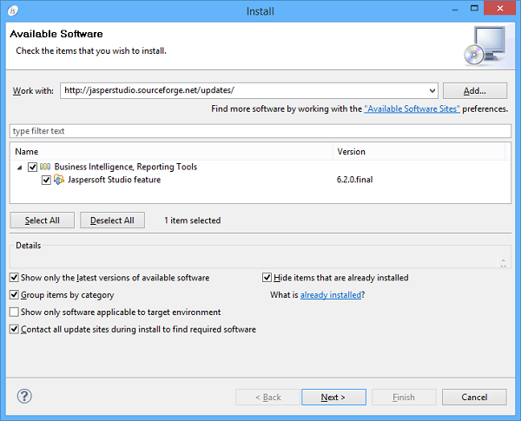Click into the type filter text field
Image resolution: width=521 pixels, height=421 pixels.
pos(260,131)
